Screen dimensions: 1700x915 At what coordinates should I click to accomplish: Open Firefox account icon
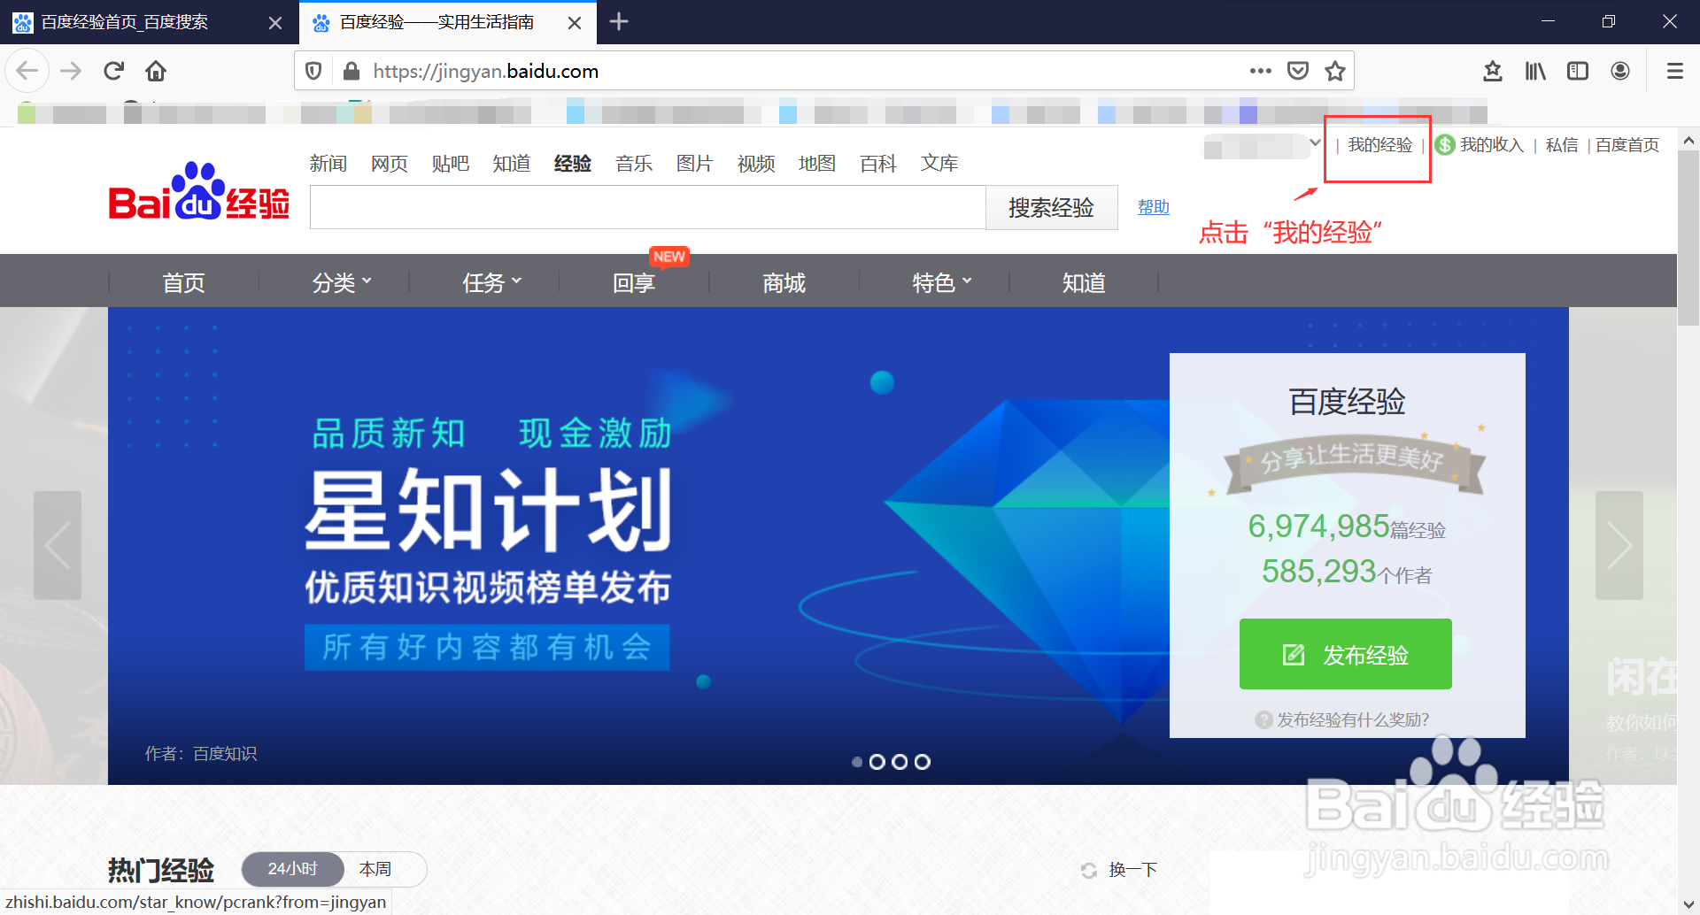coord(1620,71)
